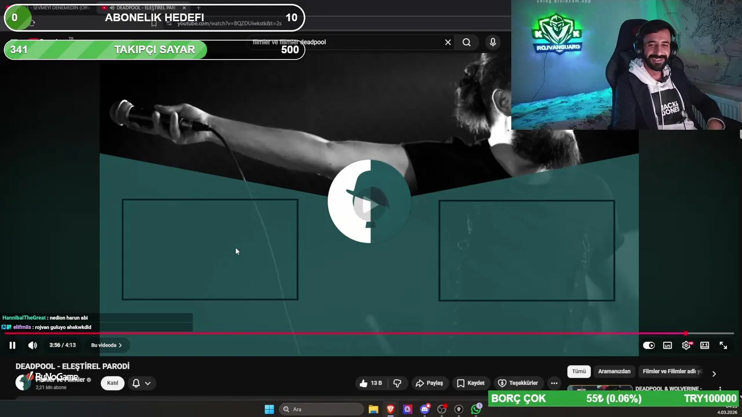Click the '2,21 Mn abone' subscriber count
The image size is (742, 417).
pyautogui.click(x=51, y=387)
